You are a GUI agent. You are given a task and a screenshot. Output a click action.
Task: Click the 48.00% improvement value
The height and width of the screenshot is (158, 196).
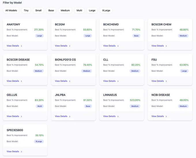point(184,100)
